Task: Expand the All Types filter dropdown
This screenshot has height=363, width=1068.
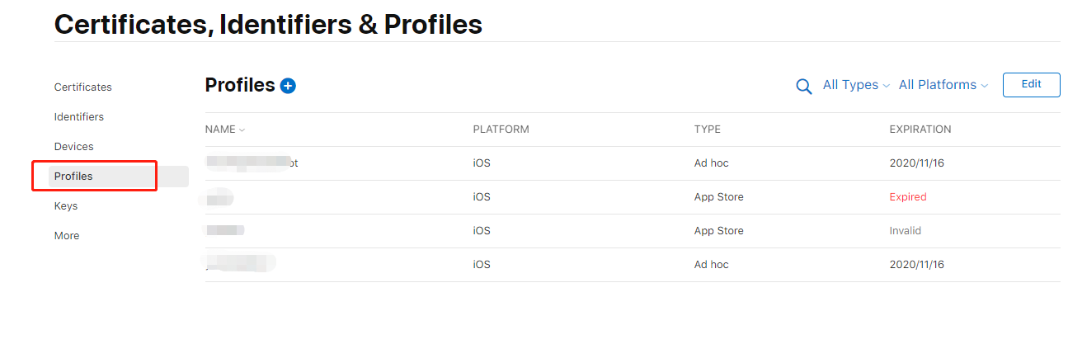Action: (856, 85)
